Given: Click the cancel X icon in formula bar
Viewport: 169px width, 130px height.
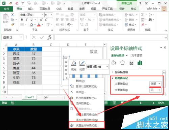Looking at the screenshot, I should [34, 37].
